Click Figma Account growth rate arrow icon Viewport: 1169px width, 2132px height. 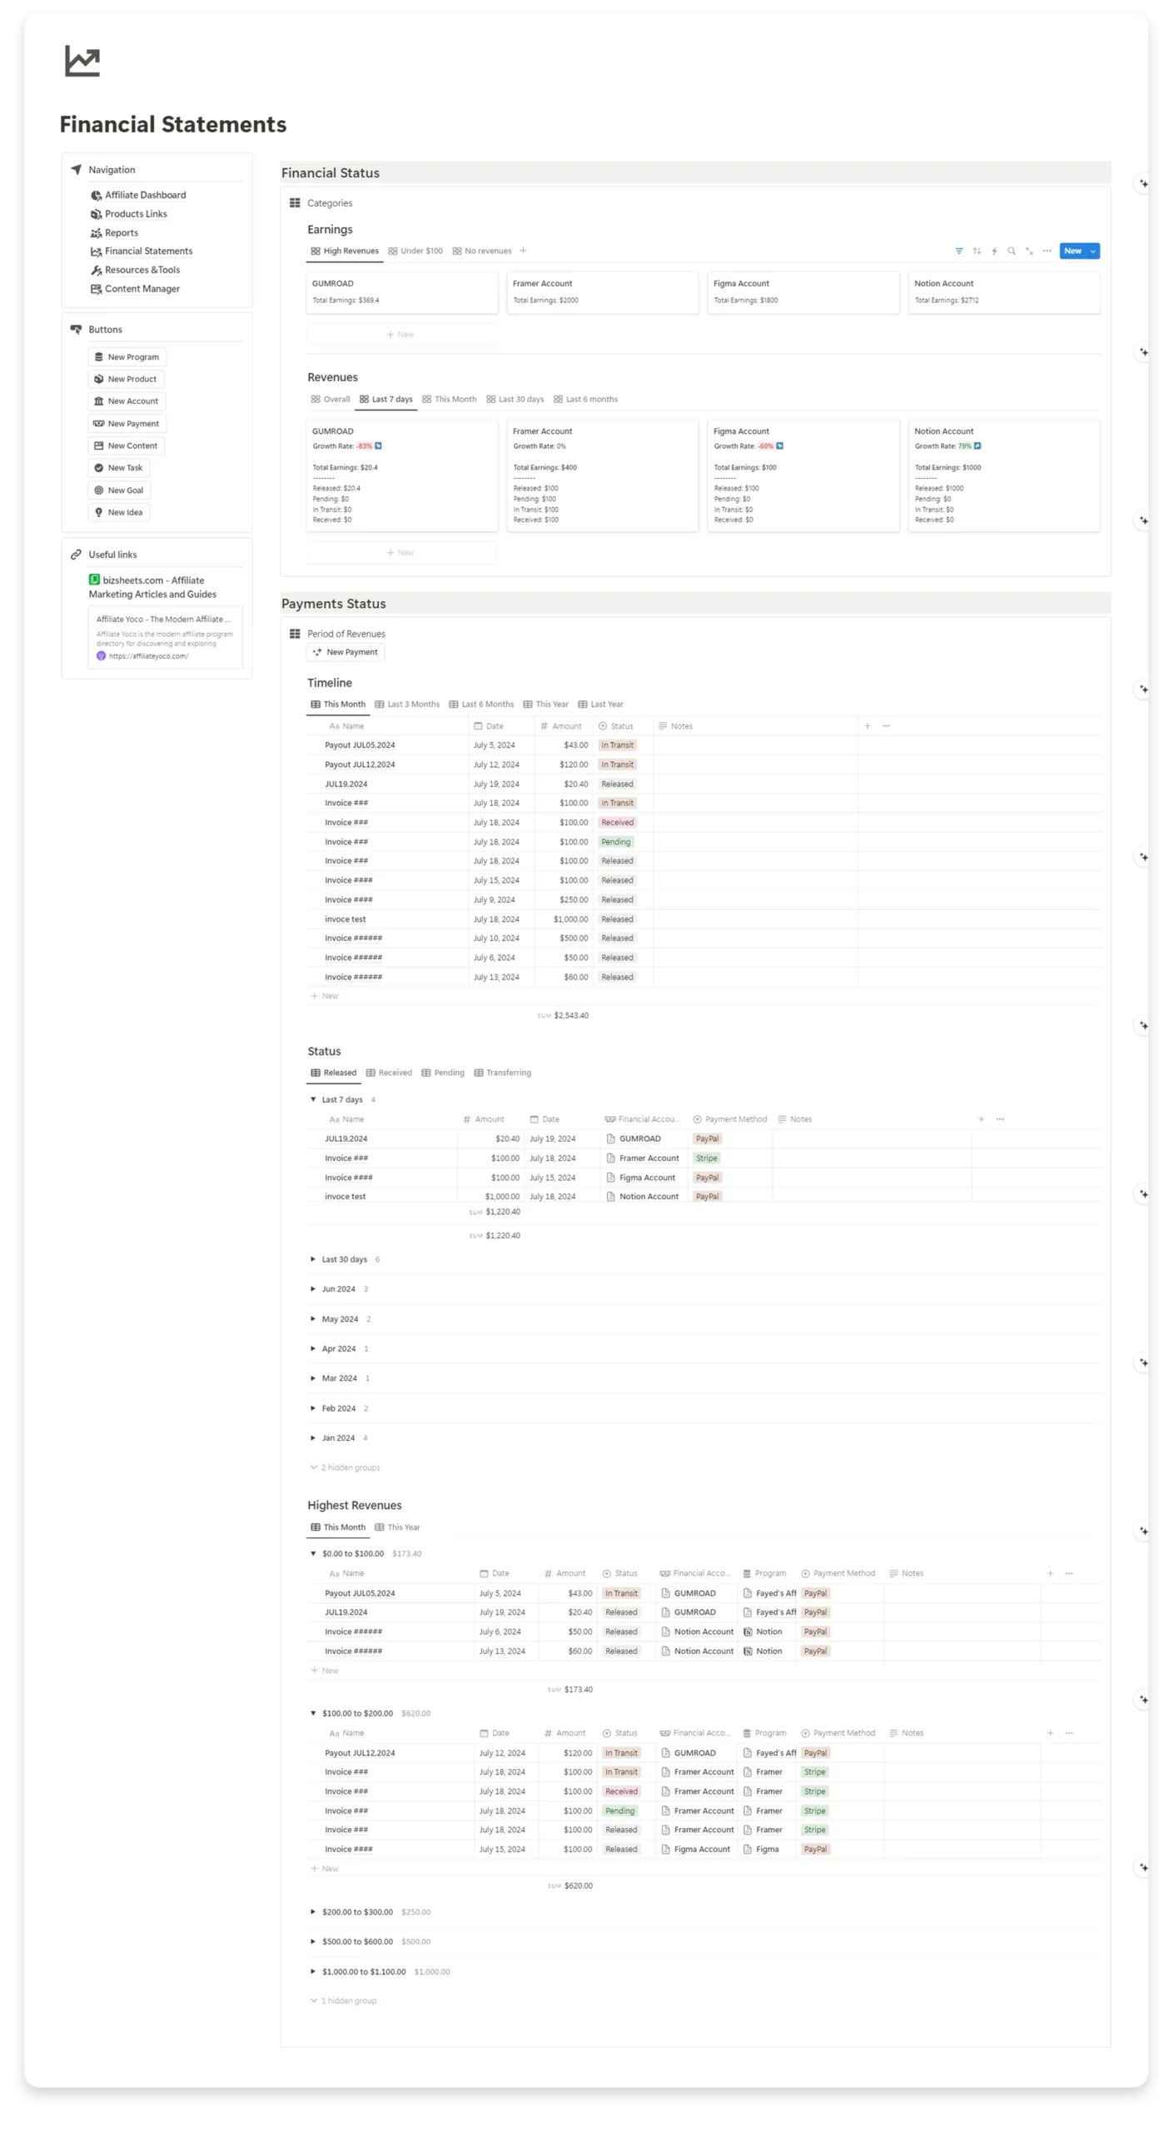tap(779, 446)
